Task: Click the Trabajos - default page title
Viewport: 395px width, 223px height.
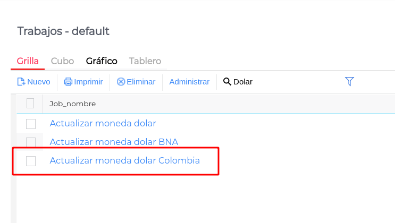Action: pos(63,31)
